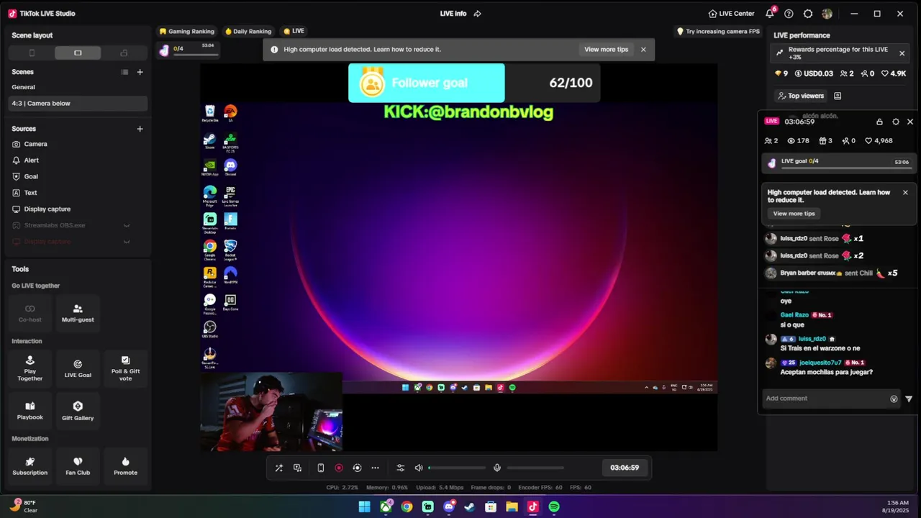
Task: Open Spotify from the Windows taskbar
Action: pyautogui.click(x=554, y=507)
